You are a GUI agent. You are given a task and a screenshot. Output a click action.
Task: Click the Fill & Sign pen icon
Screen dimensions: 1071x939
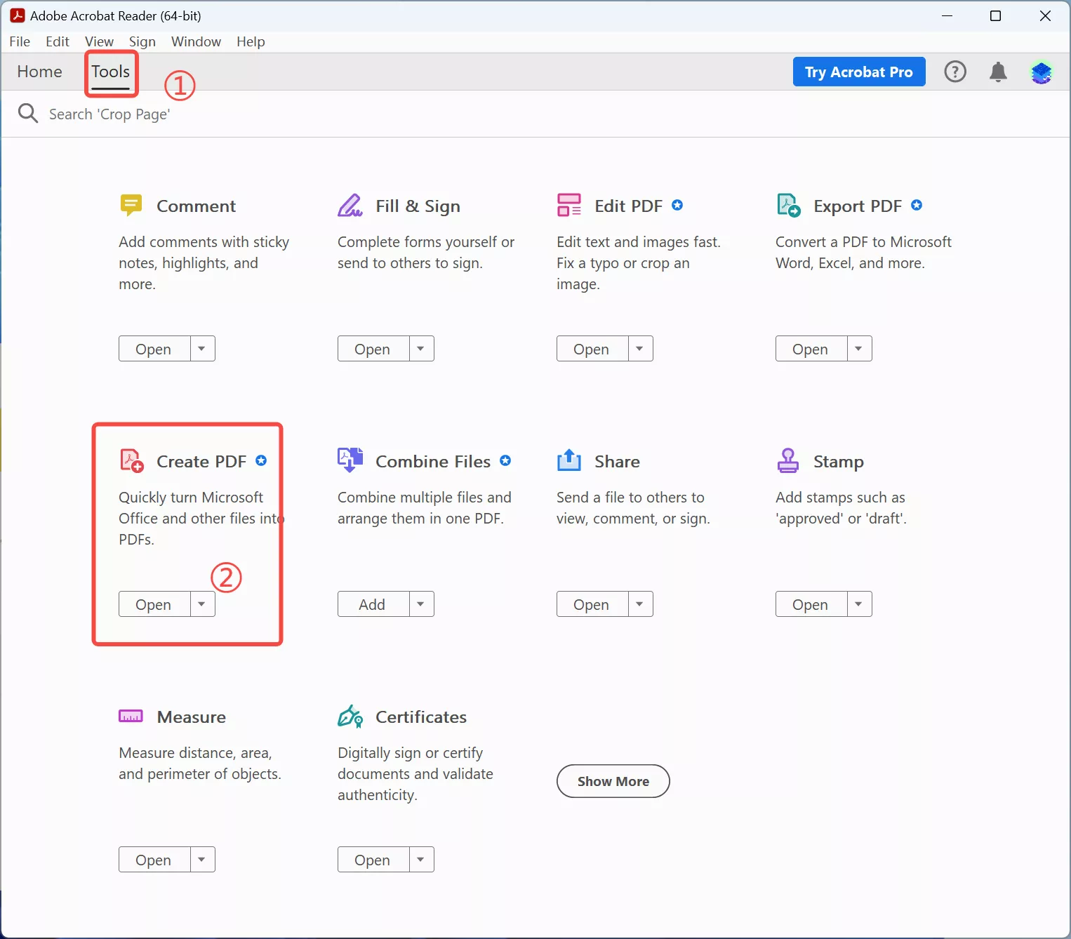pos(350,205)
